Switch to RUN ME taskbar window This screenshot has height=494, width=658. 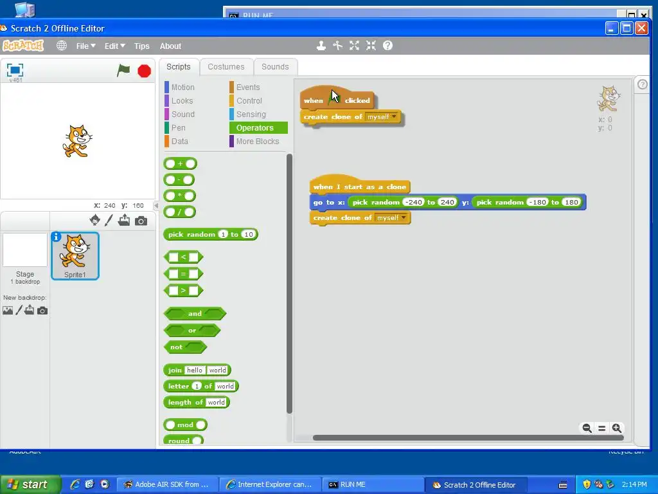[x=373, y=484]
